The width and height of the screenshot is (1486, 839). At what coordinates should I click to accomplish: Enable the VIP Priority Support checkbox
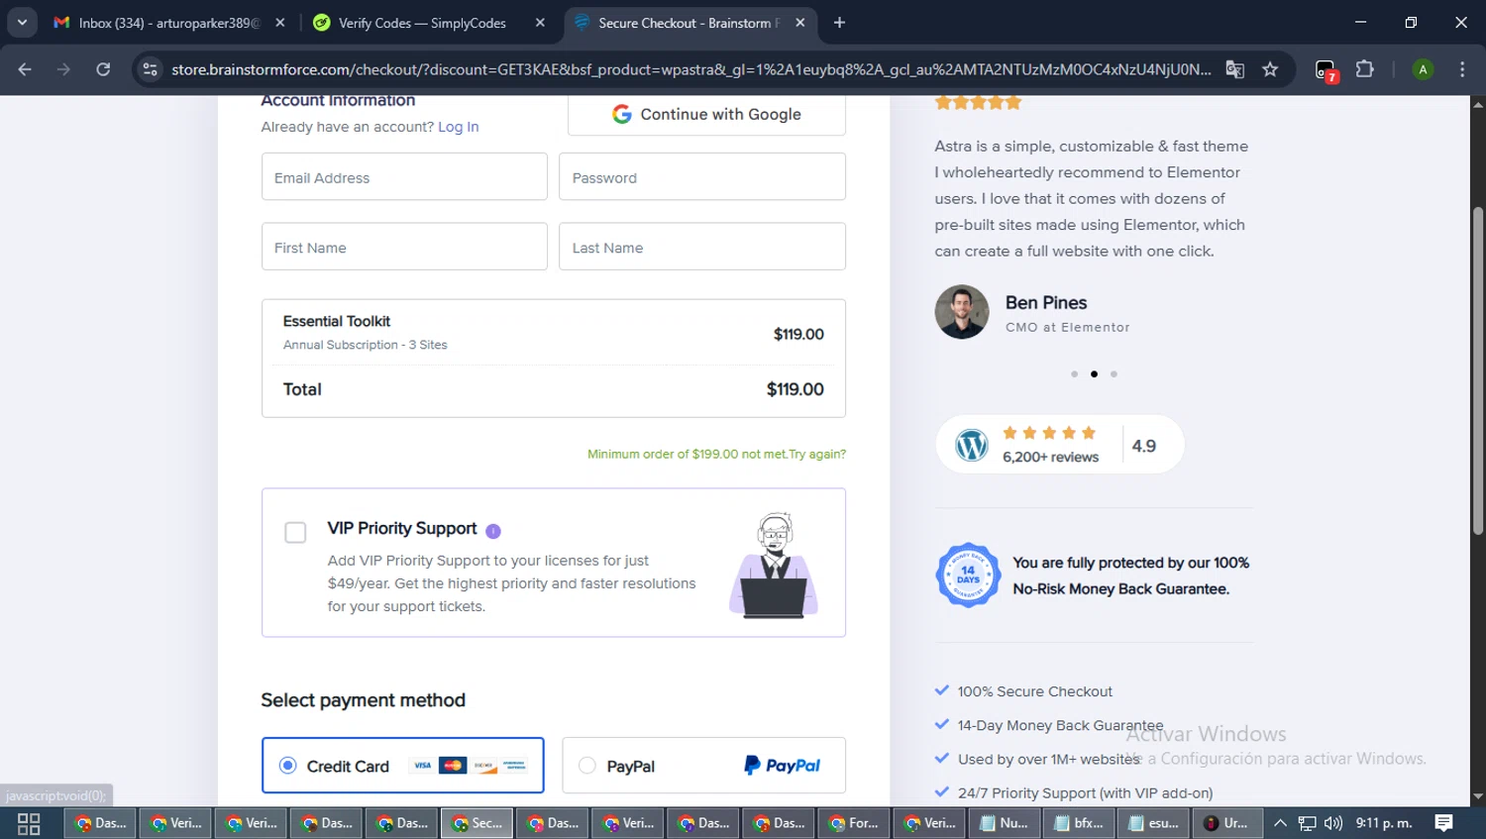click(x=295, y=533)
